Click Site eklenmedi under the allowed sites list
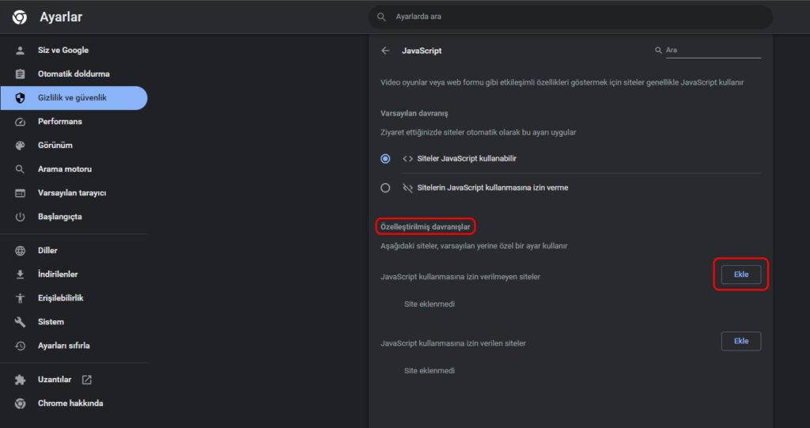The width and height of the screenshot is (810, 428). 430,370
